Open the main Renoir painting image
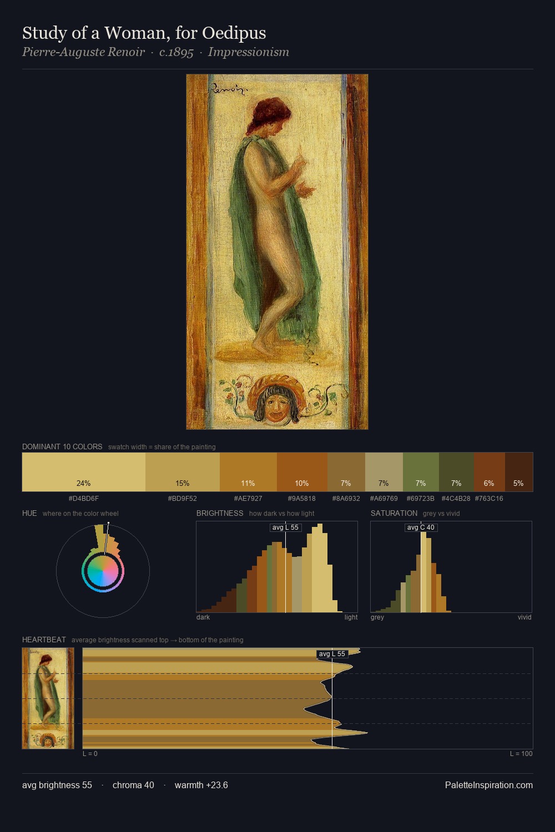Screen dimensions: 555x832 [277, 252]
